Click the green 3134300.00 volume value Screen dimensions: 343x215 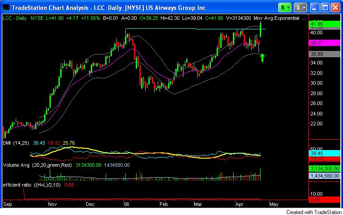89,165
